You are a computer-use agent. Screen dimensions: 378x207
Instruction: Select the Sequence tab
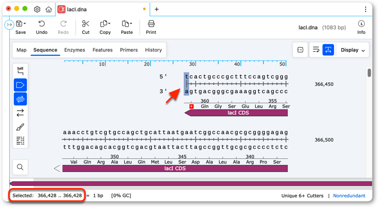45,50
